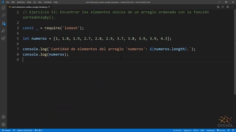Run the code with the play icon
Image resolution: width=236 pixels, height=132 pixels.
click(x=223, y=7)
